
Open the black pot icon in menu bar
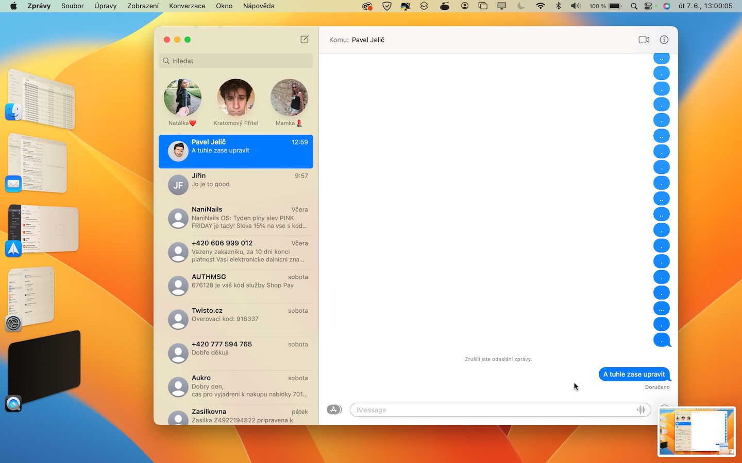click(x=444, y=6)
